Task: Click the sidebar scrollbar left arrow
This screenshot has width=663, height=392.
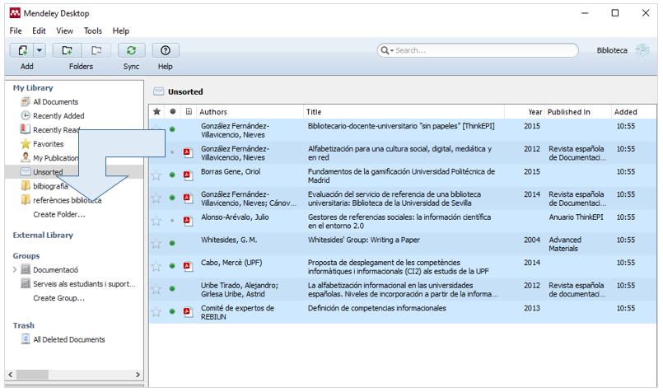Action: (x=11, y=375)
